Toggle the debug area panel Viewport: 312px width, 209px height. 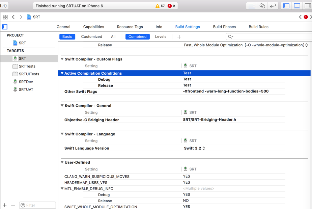click(x=297, y=6)
